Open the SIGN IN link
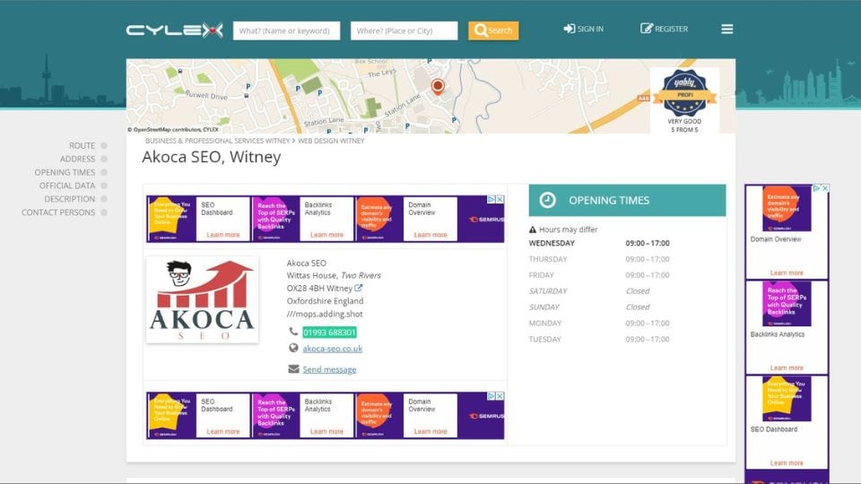 point(583,29)
